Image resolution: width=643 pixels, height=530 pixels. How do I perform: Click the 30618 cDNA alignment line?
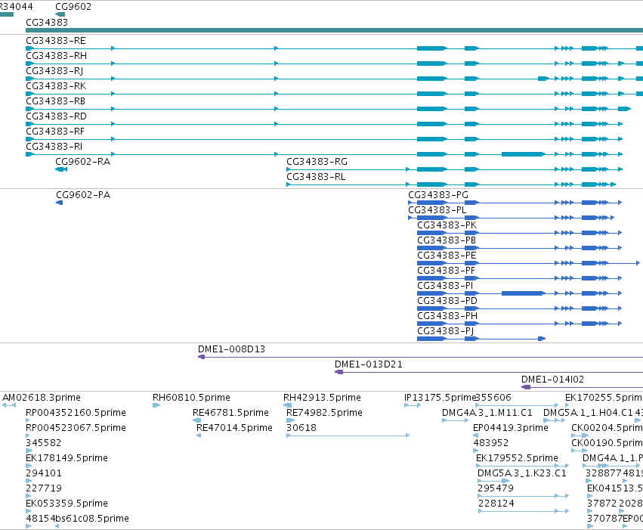348,435
